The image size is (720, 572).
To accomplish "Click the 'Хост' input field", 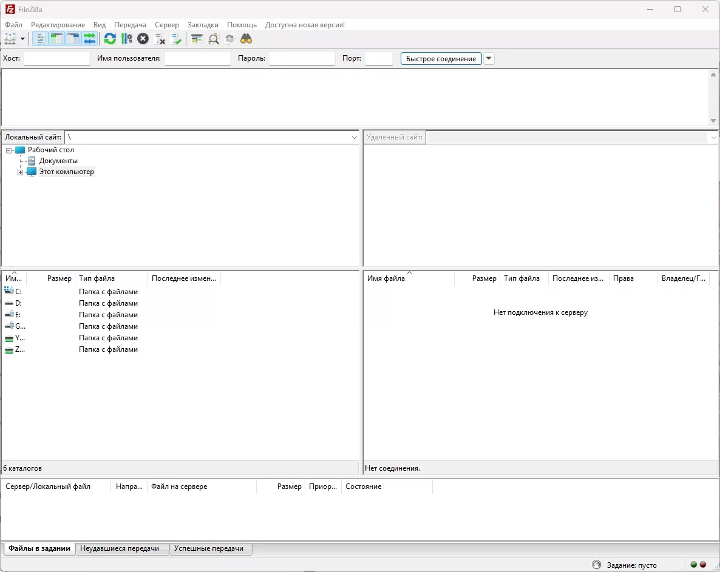I will (x=56, y=59).
